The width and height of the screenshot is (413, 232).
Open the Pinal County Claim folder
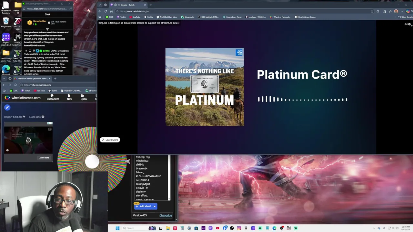[6, 55]
